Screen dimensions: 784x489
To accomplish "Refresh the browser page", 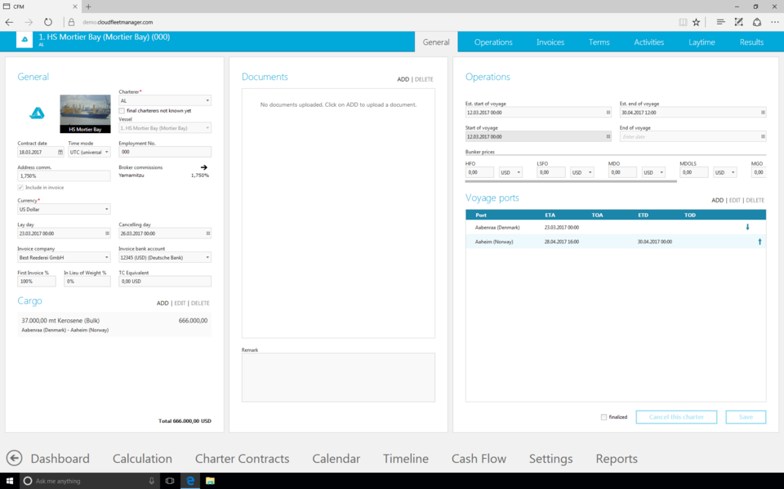I will click(48, 22).
